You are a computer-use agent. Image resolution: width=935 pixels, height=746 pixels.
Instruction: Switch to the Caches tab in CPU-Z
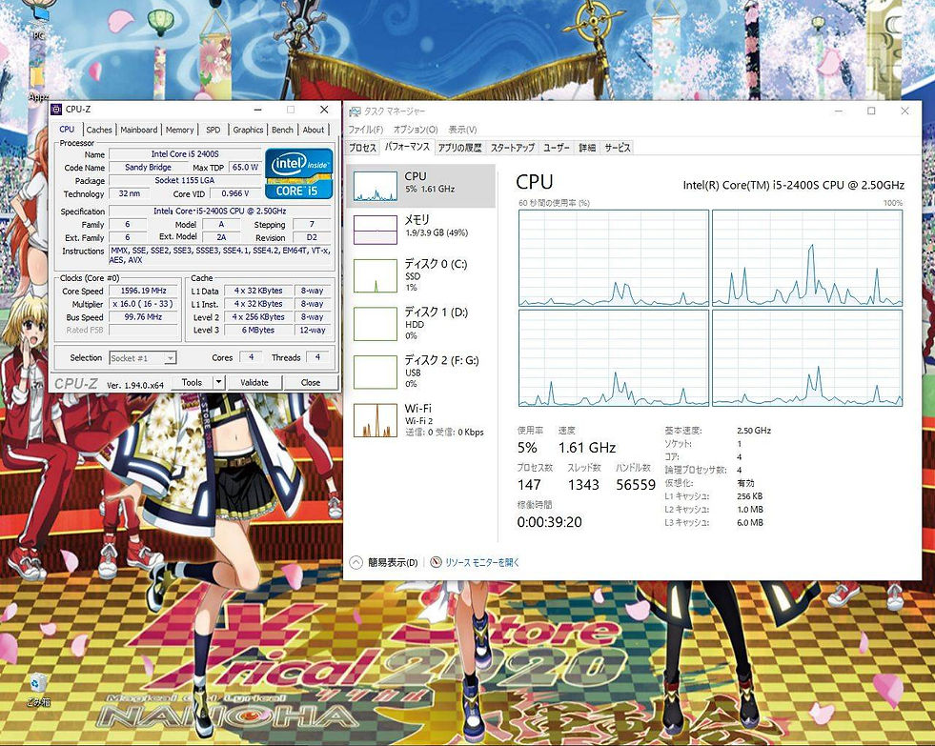pos(99,130)
